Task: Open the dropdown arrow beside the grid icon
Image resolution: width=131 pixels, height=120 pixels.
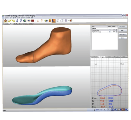Action: click(x=68, y=21)
